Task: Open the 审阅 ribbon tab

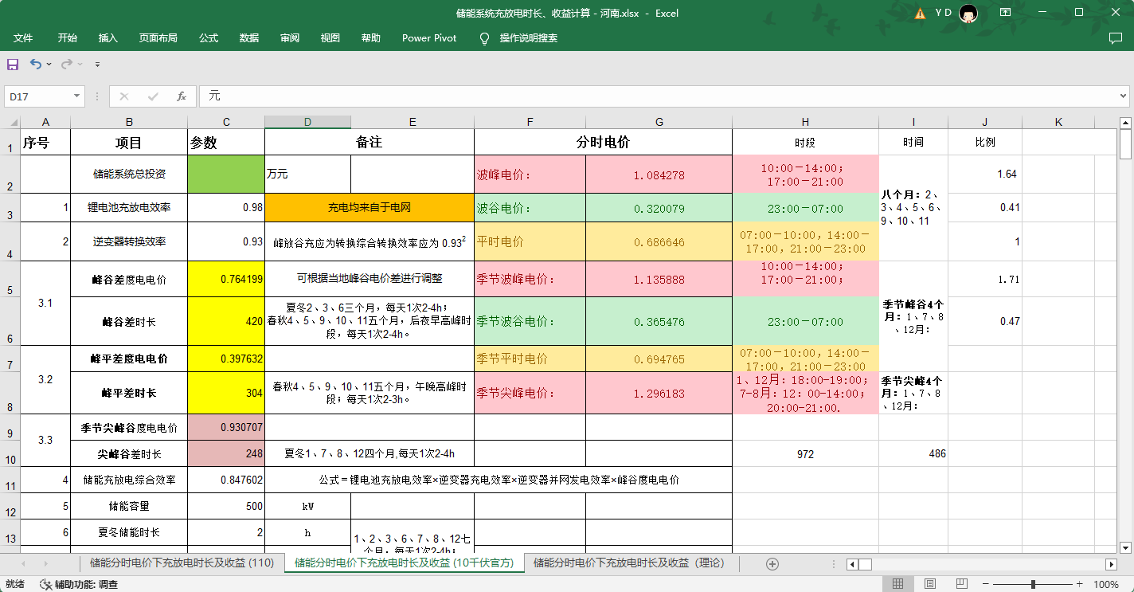Action: coord(290,37)
